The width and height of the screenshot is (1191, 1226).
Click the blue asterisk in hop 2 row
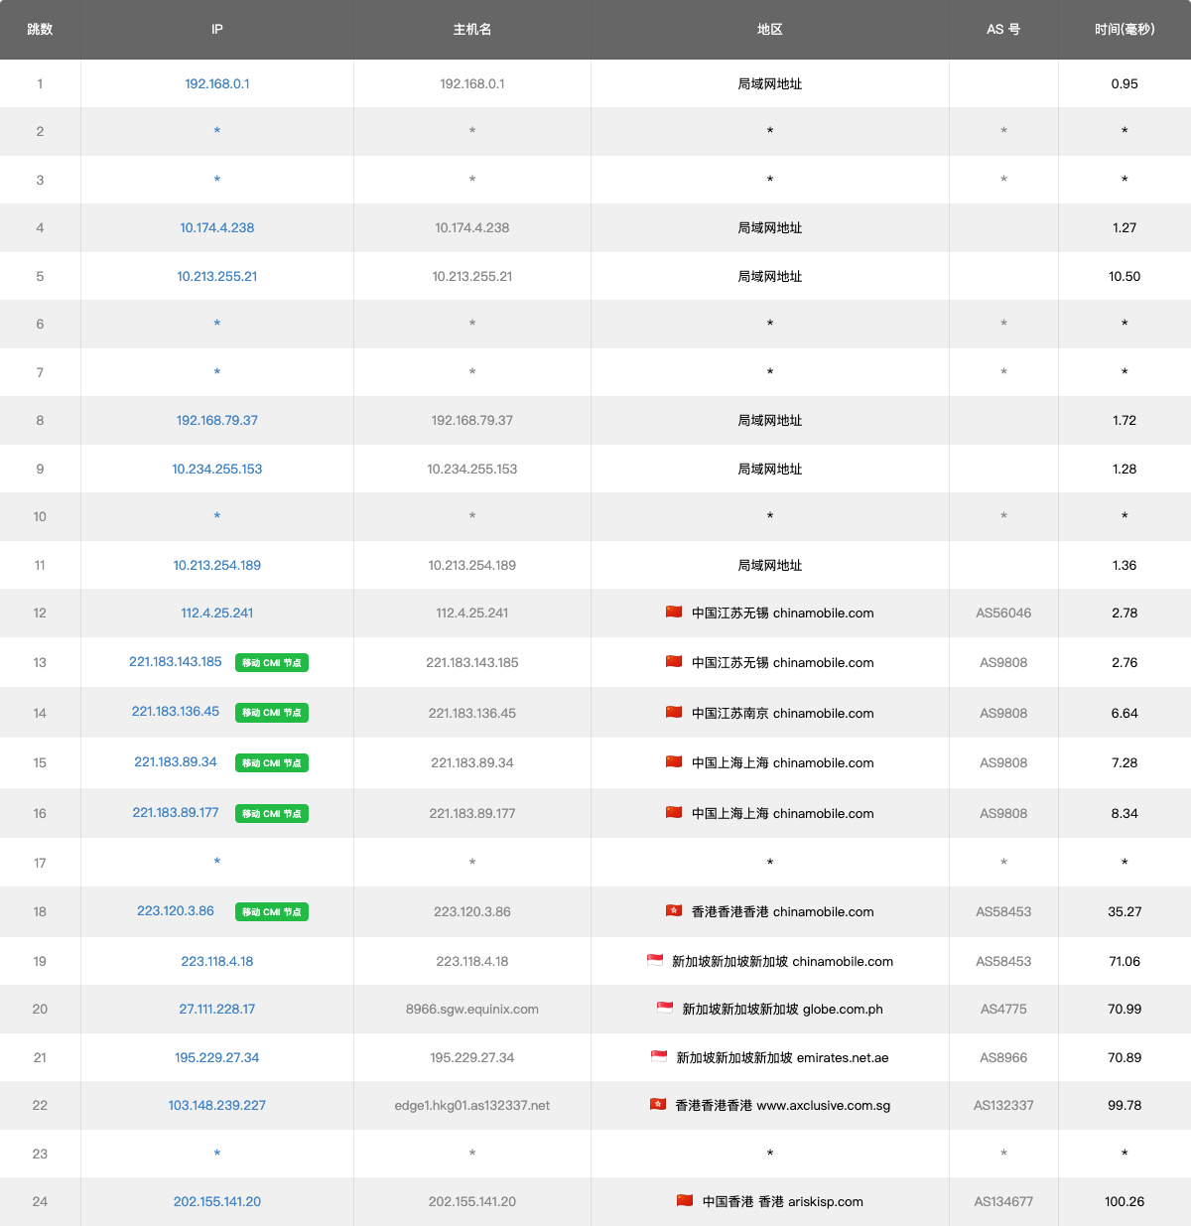point(217,132)
